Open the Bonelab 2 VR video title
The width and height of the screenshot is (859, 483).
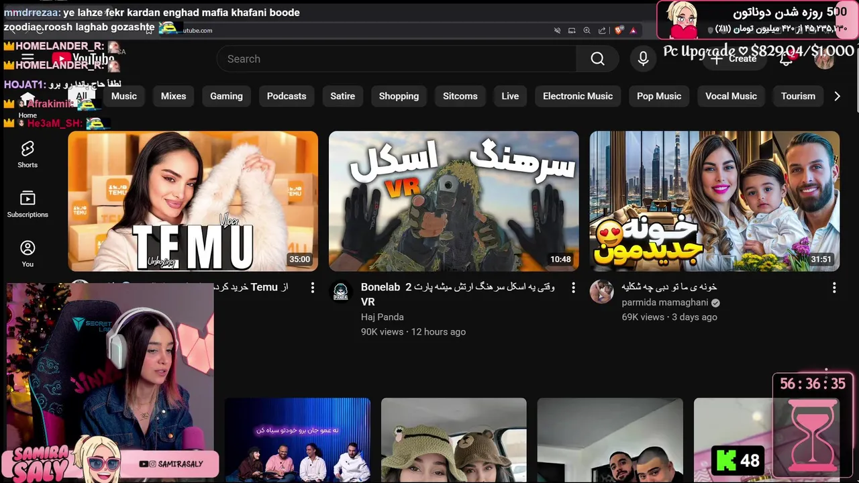pyautogui.click(x=458, y=294)
